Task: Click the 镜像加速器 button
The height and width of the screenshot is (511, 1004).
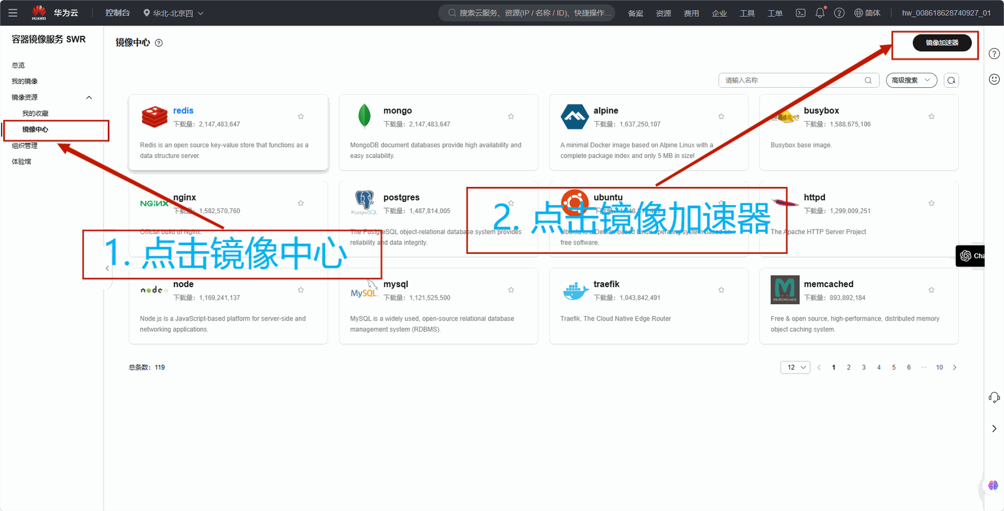Action: 942,43
